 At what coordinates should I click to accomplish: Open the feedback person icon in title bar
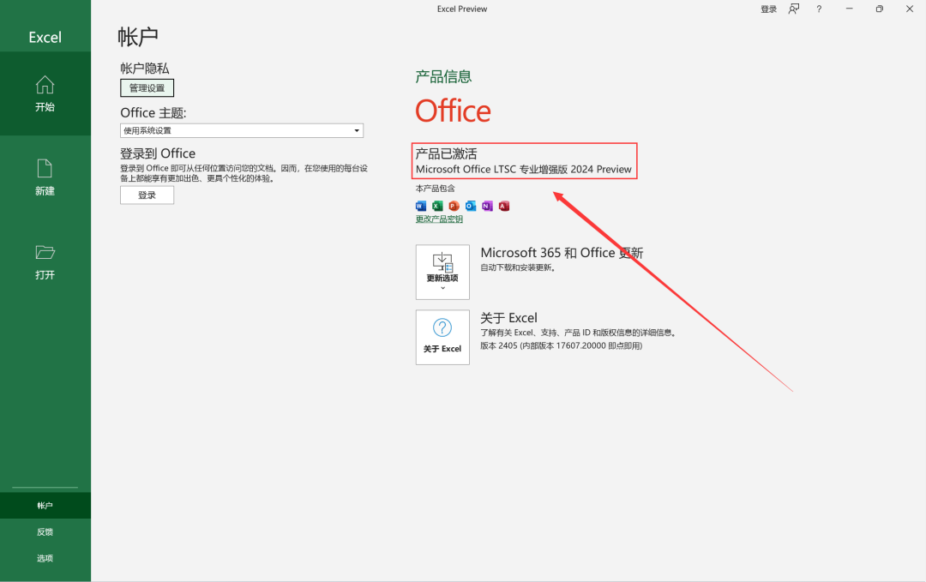[794, 9]
